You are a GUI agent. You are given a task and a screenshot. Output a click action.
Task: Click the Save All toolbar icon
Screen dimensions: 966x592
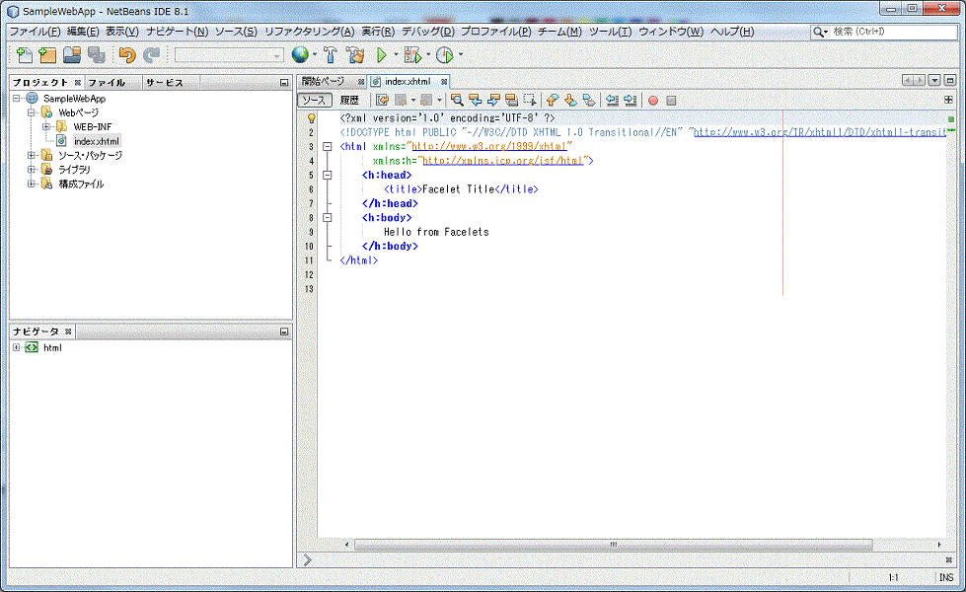(96, 55)
